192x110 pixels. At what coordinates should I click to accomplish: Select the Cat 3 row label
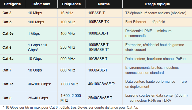point(7,13)
